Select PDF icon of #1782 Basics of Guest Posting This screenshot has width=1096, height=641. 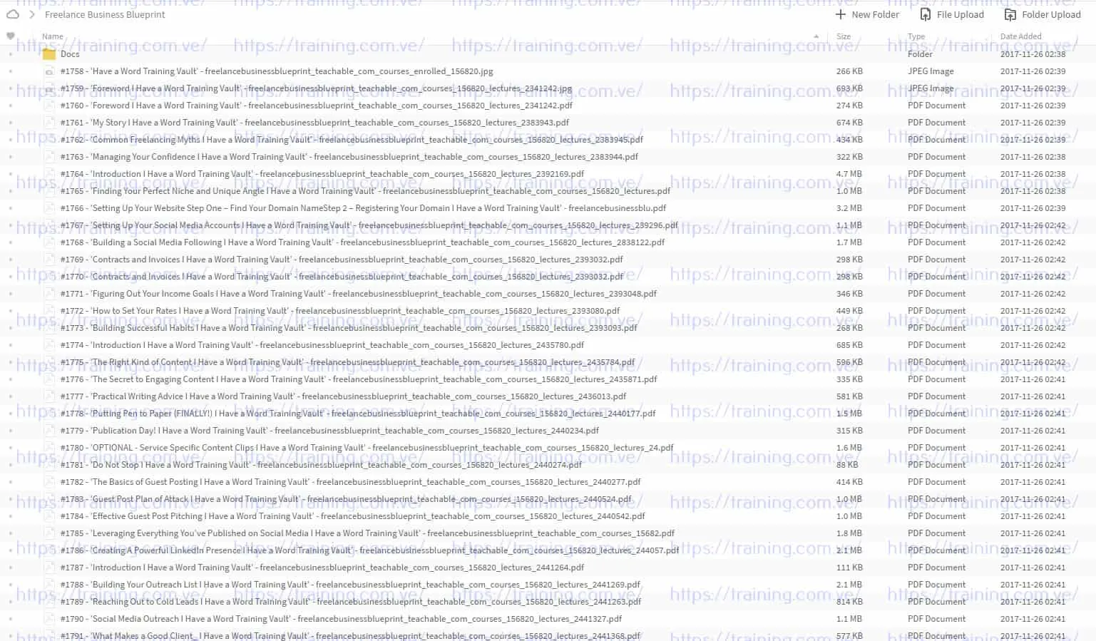[49, 482]
